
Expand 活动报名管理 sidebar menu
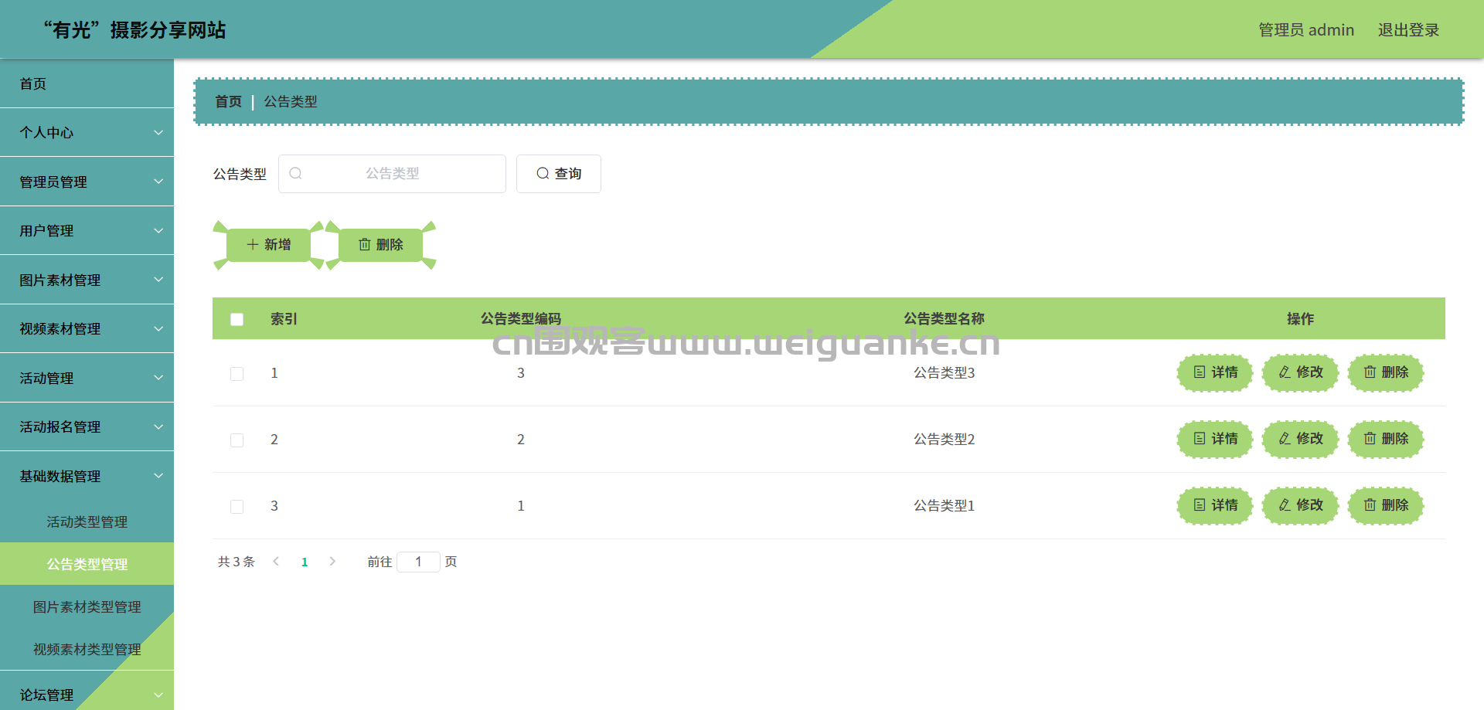pos(87,426)
